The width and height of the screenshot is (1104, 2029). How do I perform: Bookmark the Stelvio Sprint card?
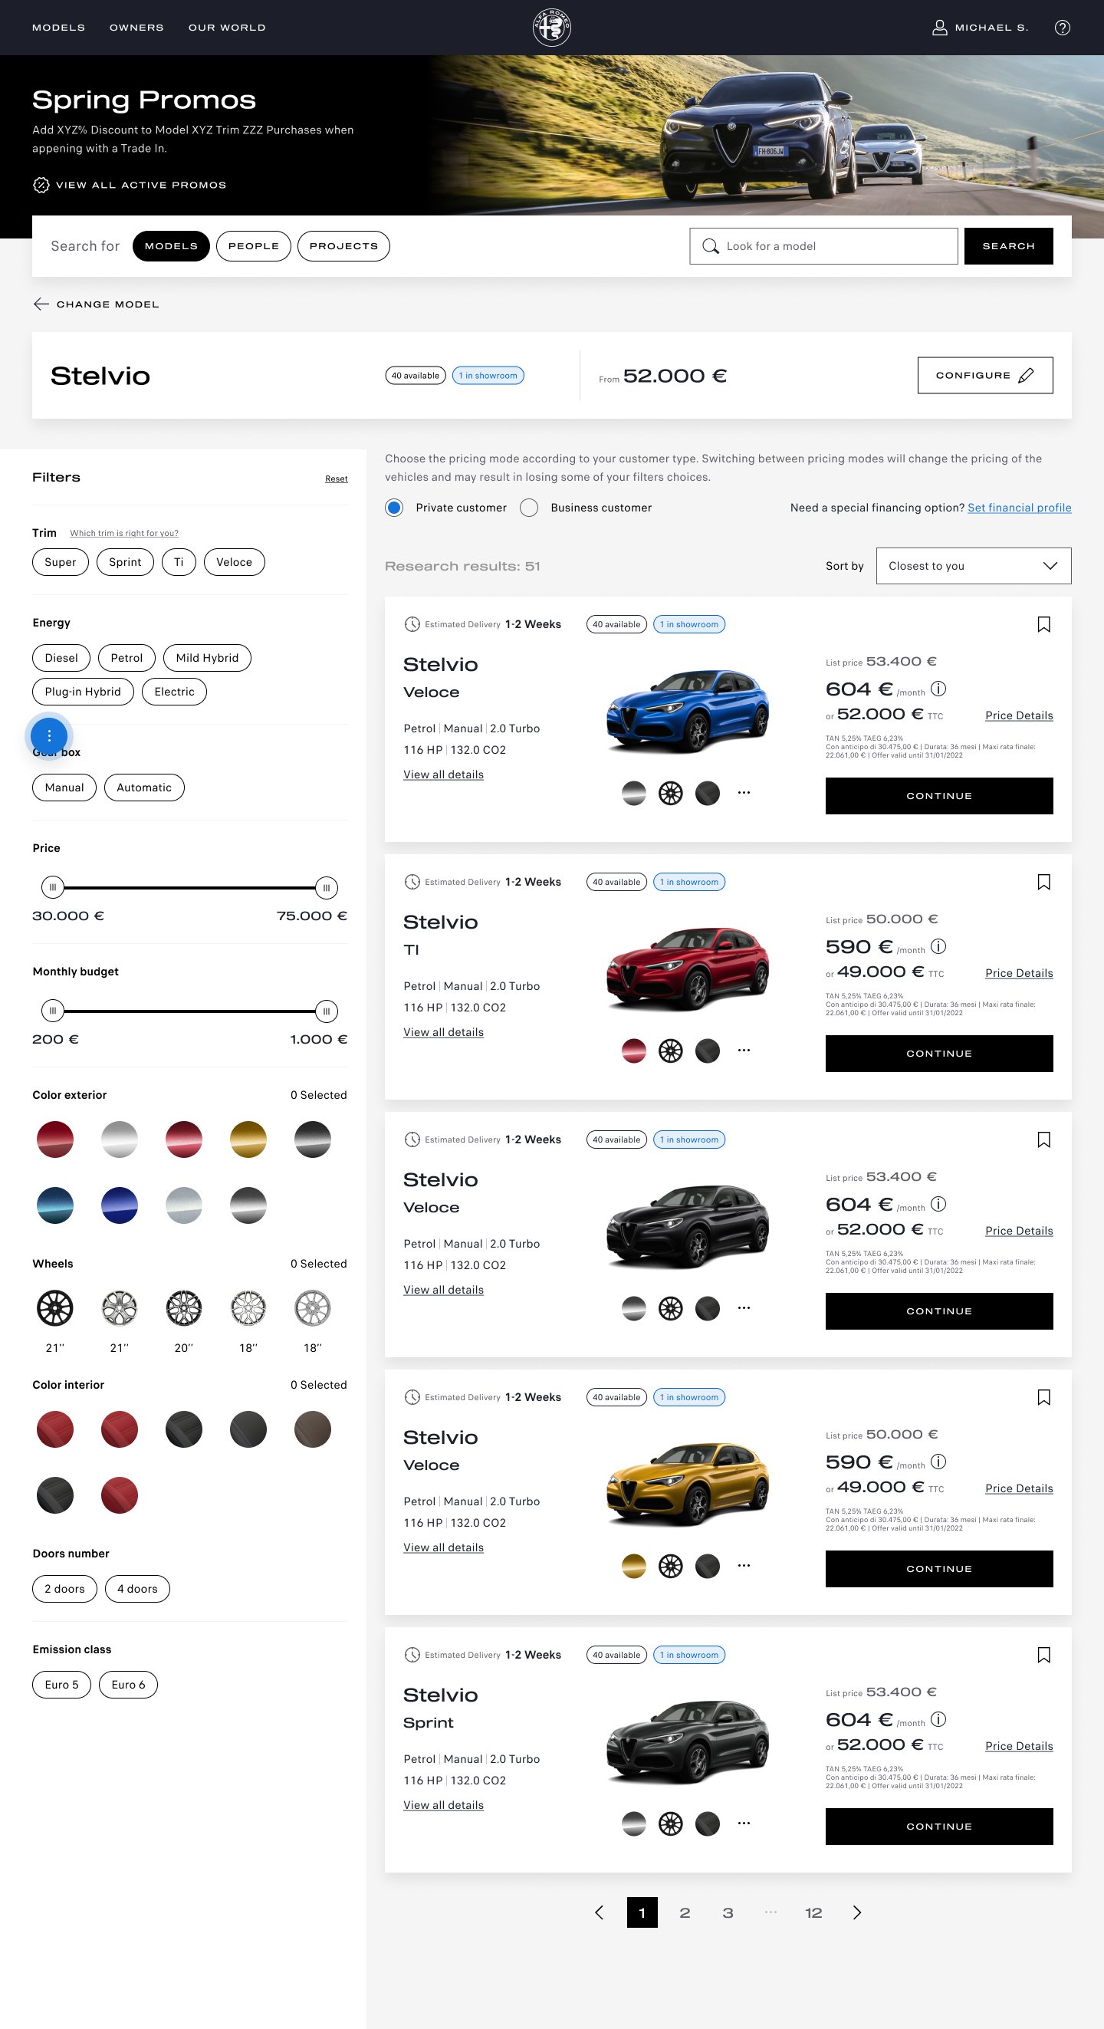coord(1043,1655)
